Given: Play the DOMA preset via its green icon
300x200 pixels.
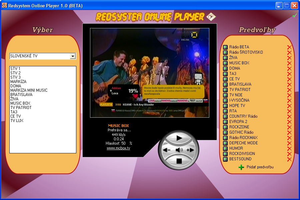Looking at the screenshot, I should coord(225,69).
